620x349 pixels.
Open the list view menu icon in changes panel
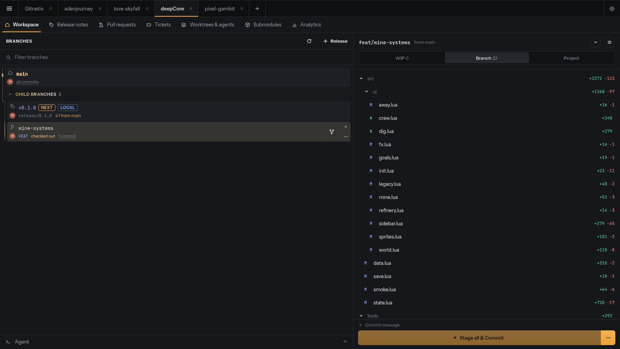(x=610, y=42)
